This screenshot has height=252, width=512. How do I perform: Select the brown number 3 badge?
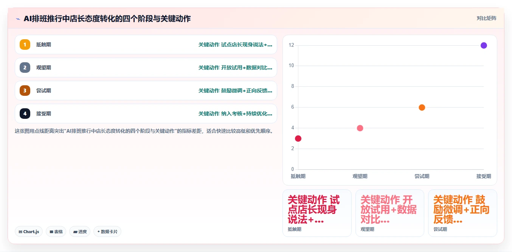[x=25, y=91]
